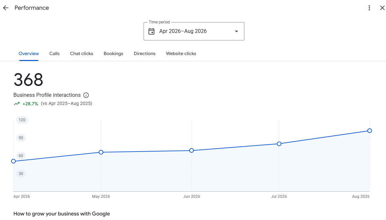Click the 90 y-axis label
Image resolution: width=386 pixels, height=220 pixels.
21,138
